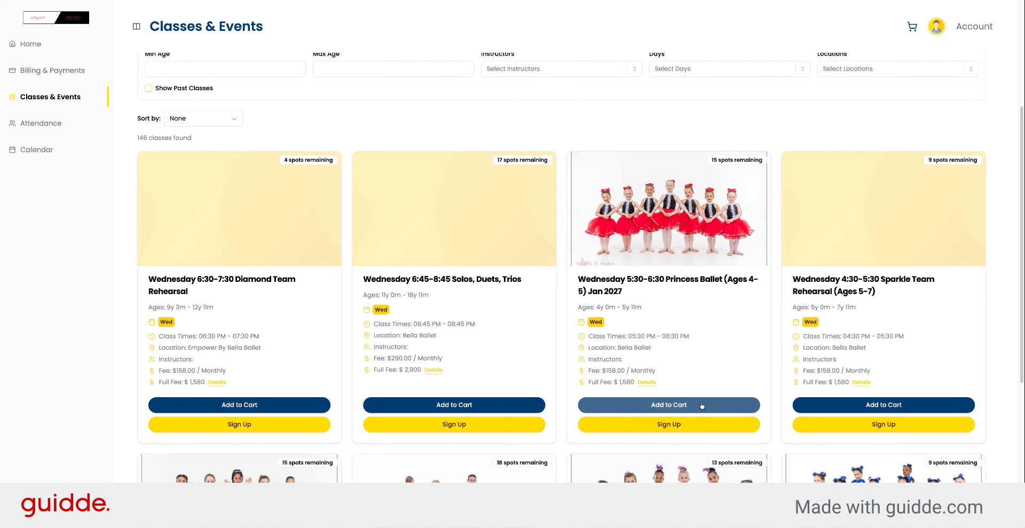Screen dimensions: 1025x528
Task: Click the Wed day tag on Solos, Duets, Trios
Action: click(x=381, y=310)
